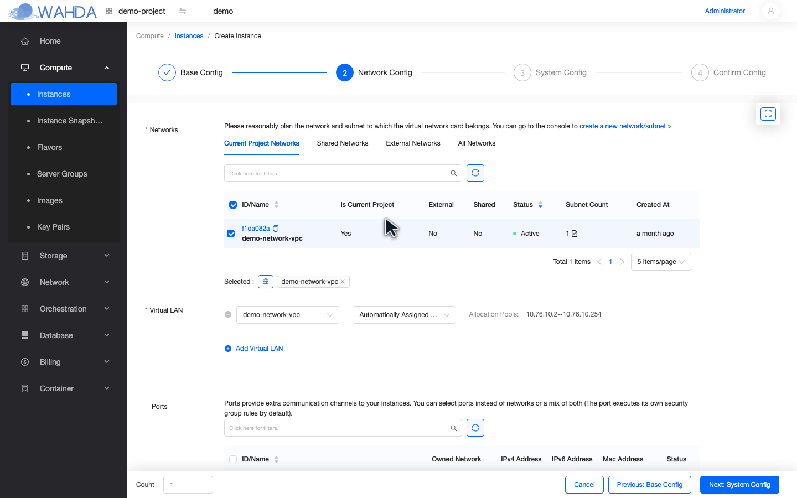Open Instances in the sidebar

tap(64, 94)
